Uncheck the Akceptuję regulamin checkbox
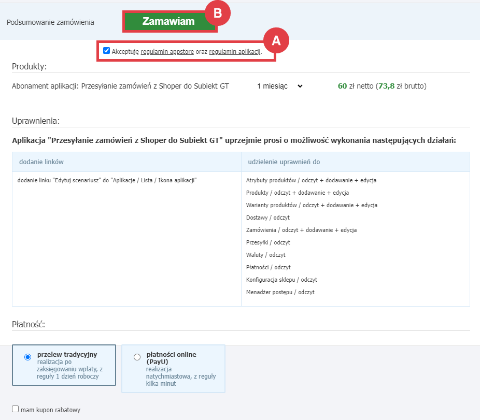The image size is (480, 420). (106, 51)
